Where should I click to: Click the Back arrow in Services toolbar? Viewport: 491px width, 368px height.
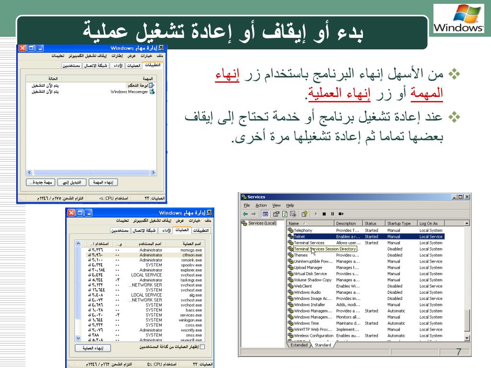pyautogui.click(x=245, y=214)
